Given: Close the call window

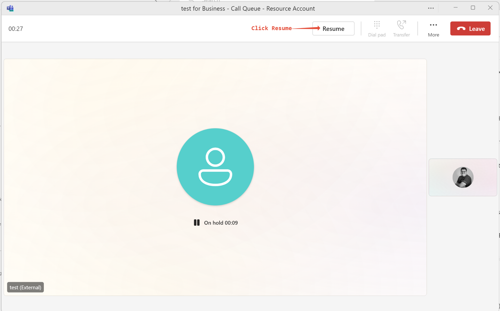Looking at the screenshot, I should pyautogui.click(x=490, y=8).
